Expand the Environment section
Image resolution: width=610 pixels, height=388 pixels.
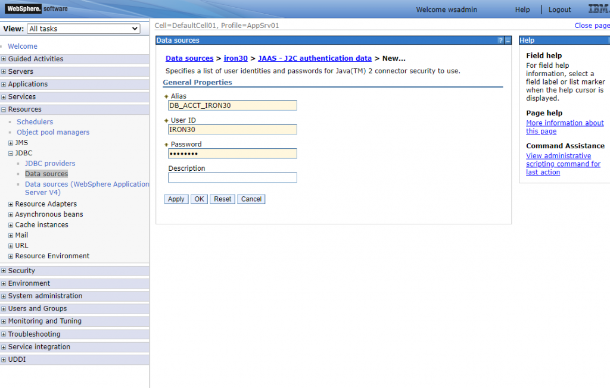tap(4, 284)
